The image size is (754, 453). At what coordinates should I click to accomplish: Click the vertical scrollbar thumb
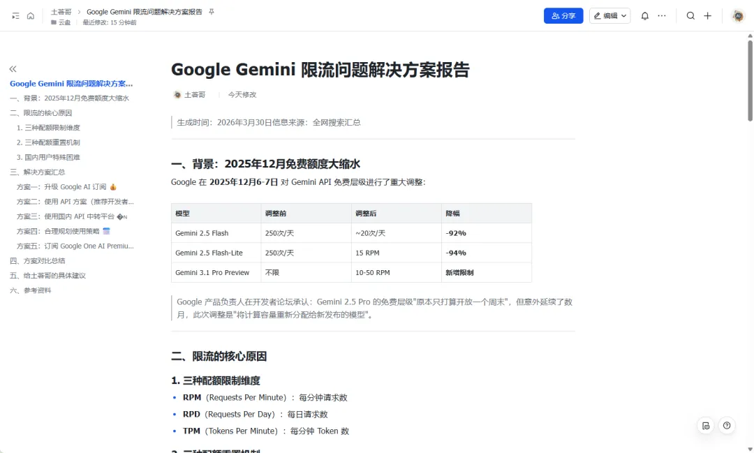pos(750,81)
